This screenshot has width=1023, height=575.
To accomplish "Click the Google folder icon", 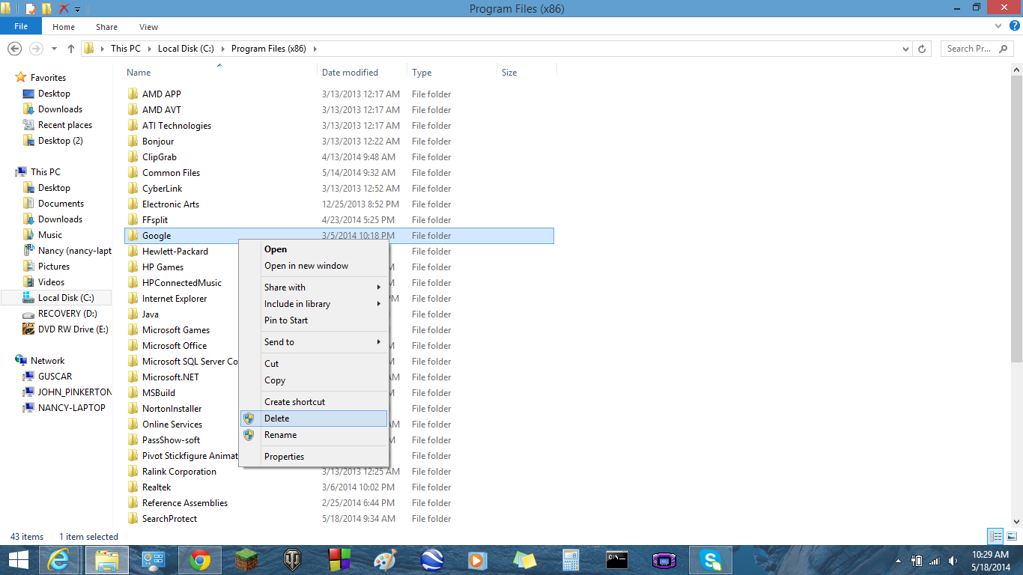I will [133, 235].
